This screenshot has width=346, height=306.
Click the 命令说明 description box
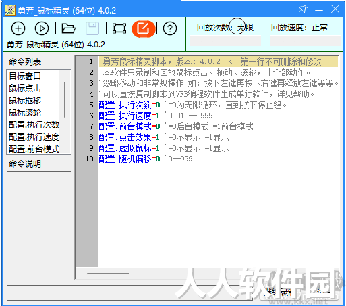[x=39, y=226]
